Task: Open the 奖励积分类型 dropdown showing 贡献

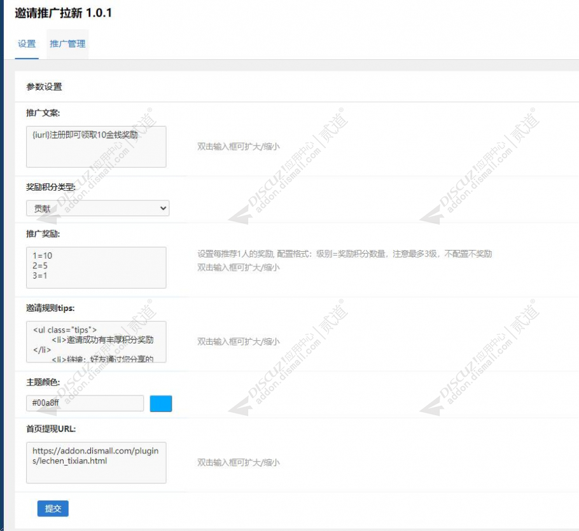Action: pos(97,209)
